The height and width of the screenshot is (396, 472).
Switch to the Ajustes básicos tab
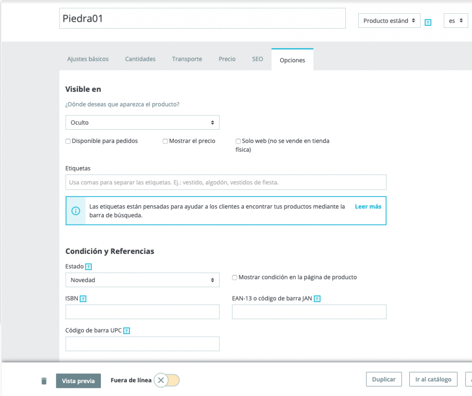pyautogui.click(x=88, y=59)
